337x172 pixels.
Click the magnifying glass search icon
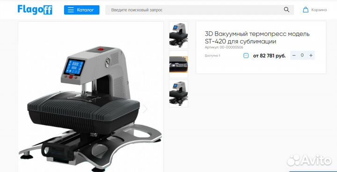coord(286,10)
